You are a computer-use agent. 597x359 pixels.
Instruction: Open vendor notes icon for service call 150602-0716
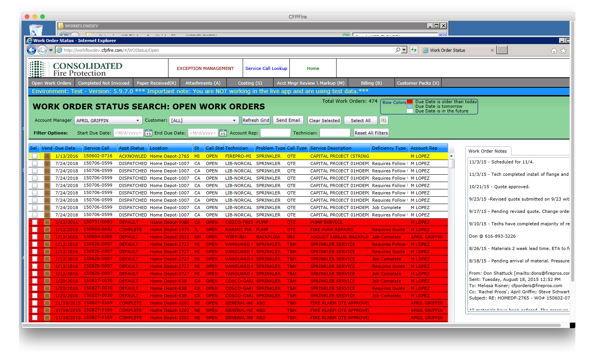[x=47, y=156]
